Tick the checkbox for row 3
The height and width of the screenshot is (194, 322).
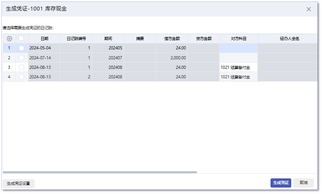tap(22, 67)
